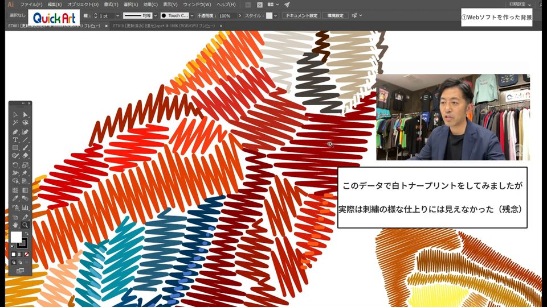
Task: Adjust the stroke weight stepper arrows
Action: point(96,16)
